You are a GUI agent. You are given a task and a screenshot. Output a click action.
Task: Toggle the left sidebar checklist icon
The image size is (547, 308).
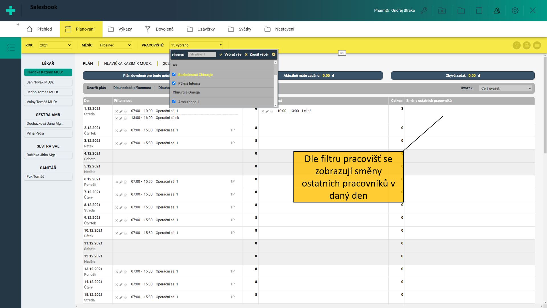[x=11, y=48]
